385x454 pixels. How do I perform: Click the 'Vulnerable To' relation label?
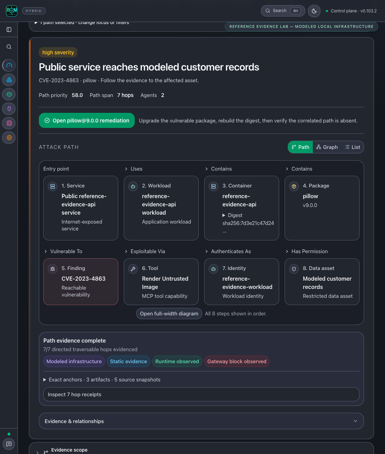coord(66,251)
